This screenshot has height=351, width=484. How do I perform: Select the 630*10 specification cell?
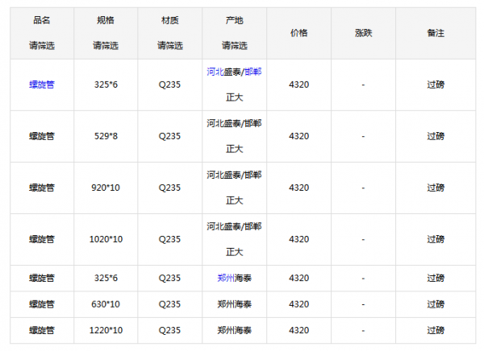click(106, 304)
